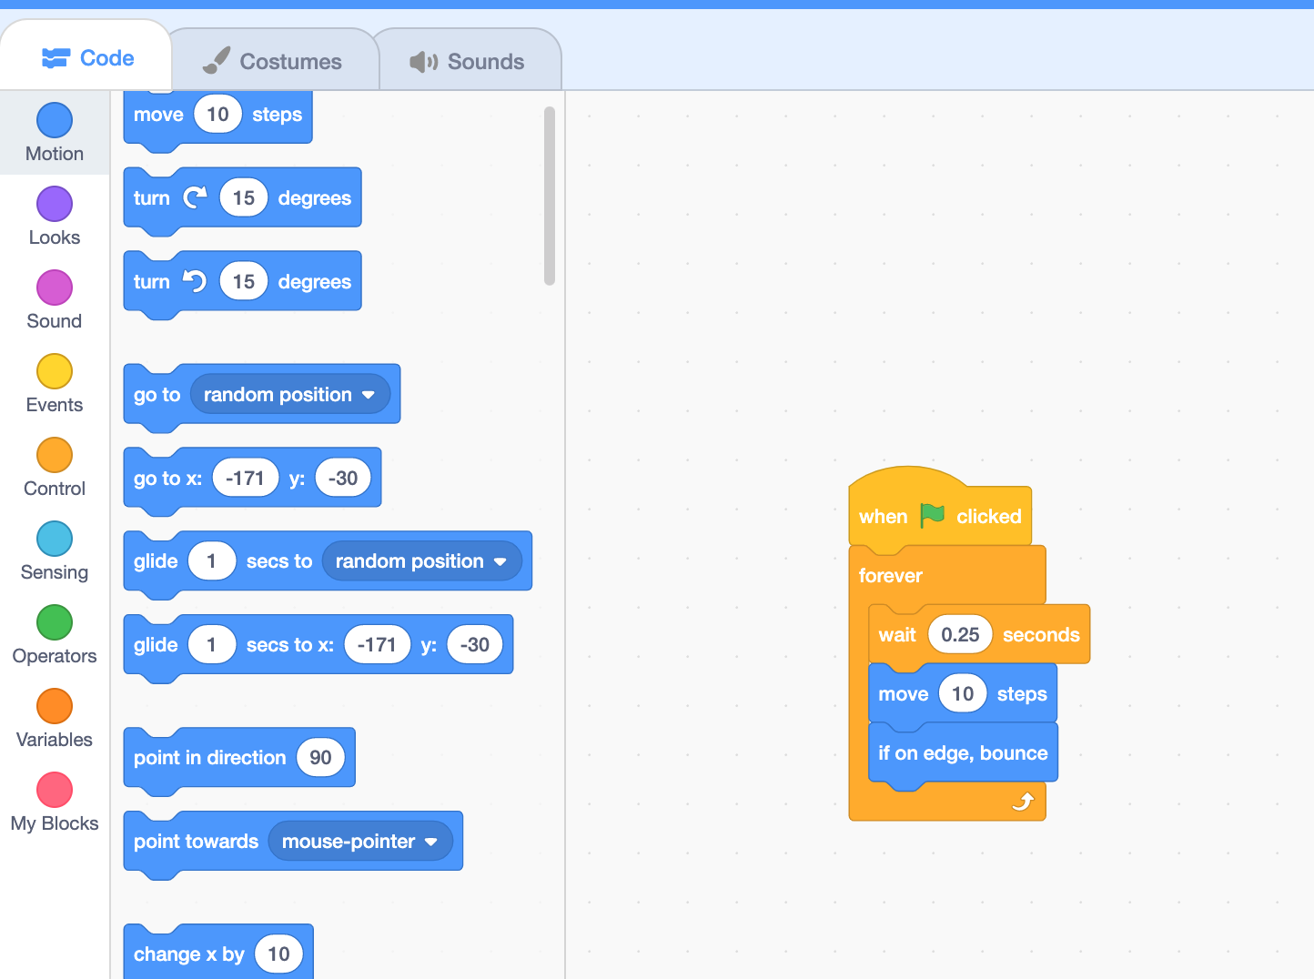Viewport: 1314px width, 979px height.
Task: Select the My Blocks category circle
Action: pos(55,790)
